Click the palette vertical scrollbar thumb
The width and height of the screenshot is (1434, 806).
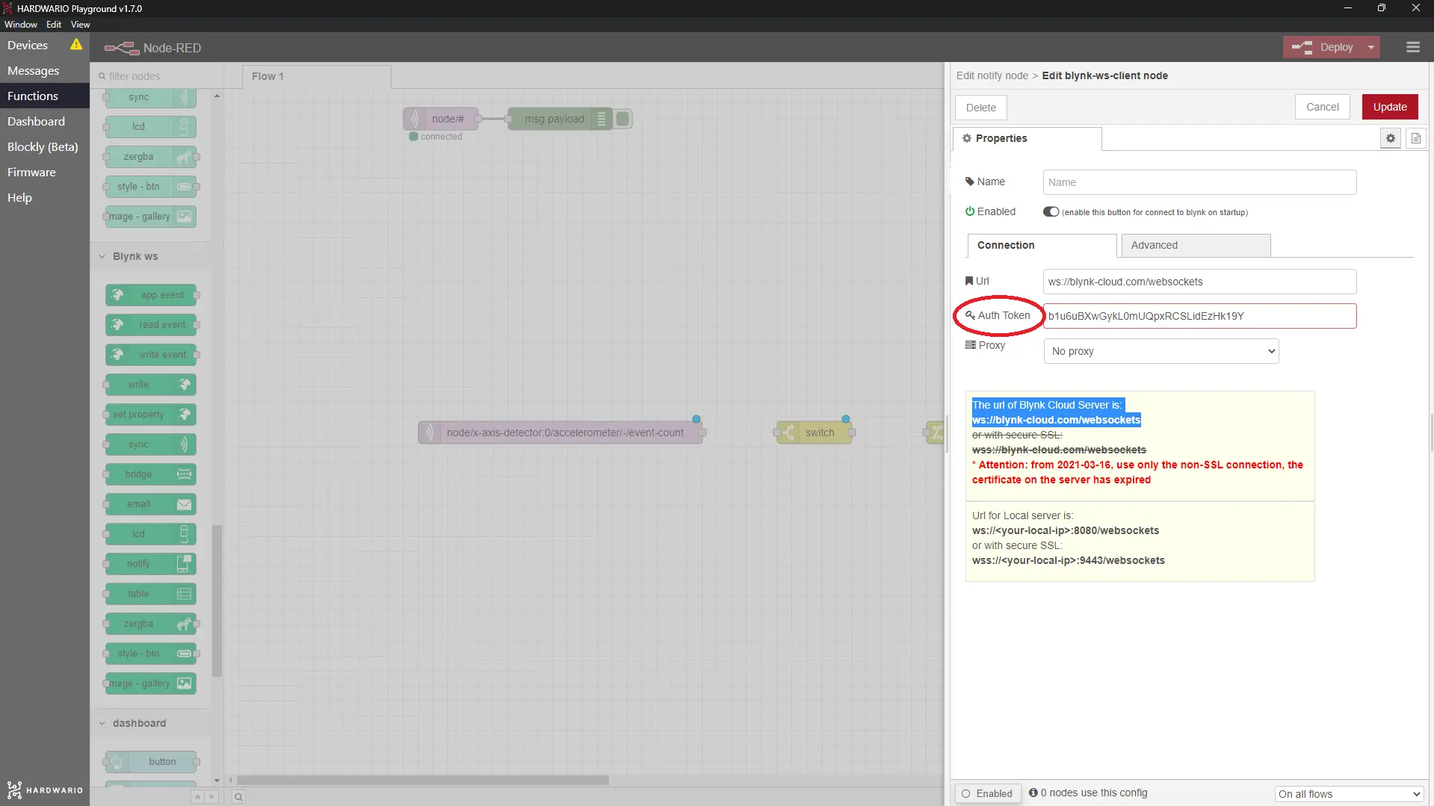pyautogui.click(x=217, y=601)
